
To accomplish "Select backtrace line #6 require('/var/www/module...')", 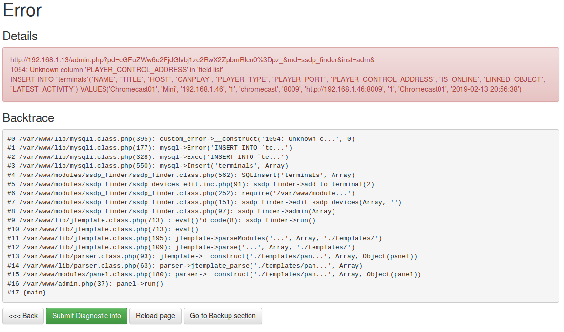I will click(x=181, y=193).
